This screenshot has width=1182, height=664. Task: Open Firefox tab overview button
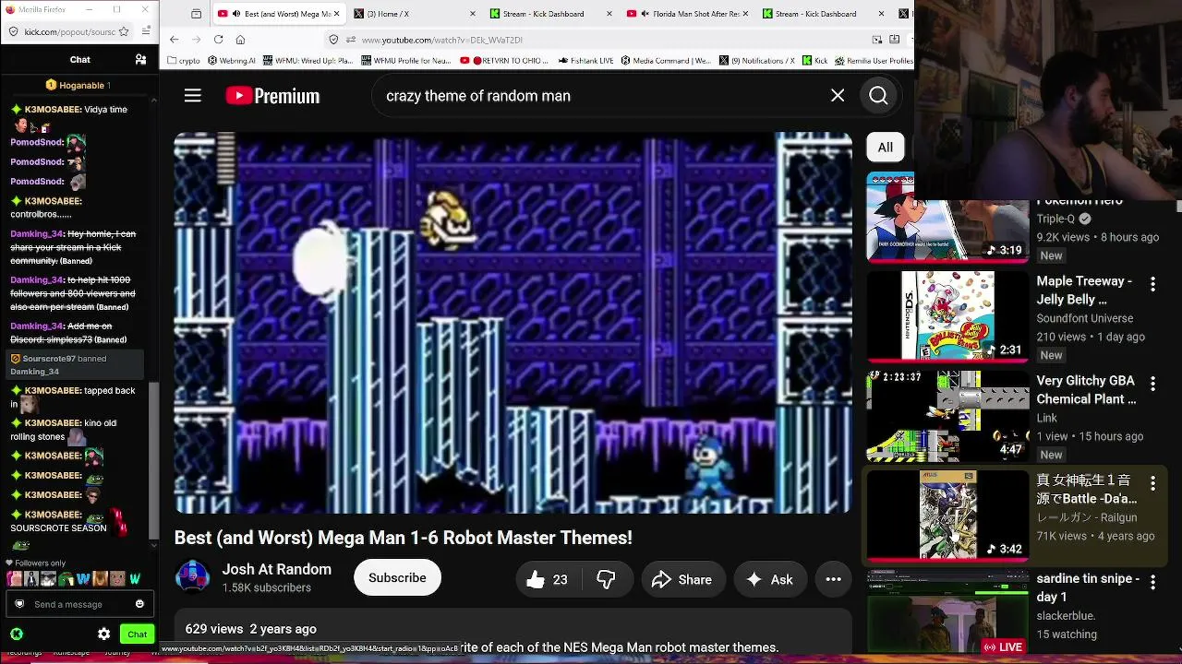pos(196,14)
